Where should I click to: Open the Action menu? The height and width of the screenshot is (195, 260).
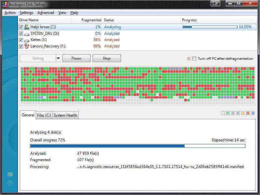tap(10, 13)
